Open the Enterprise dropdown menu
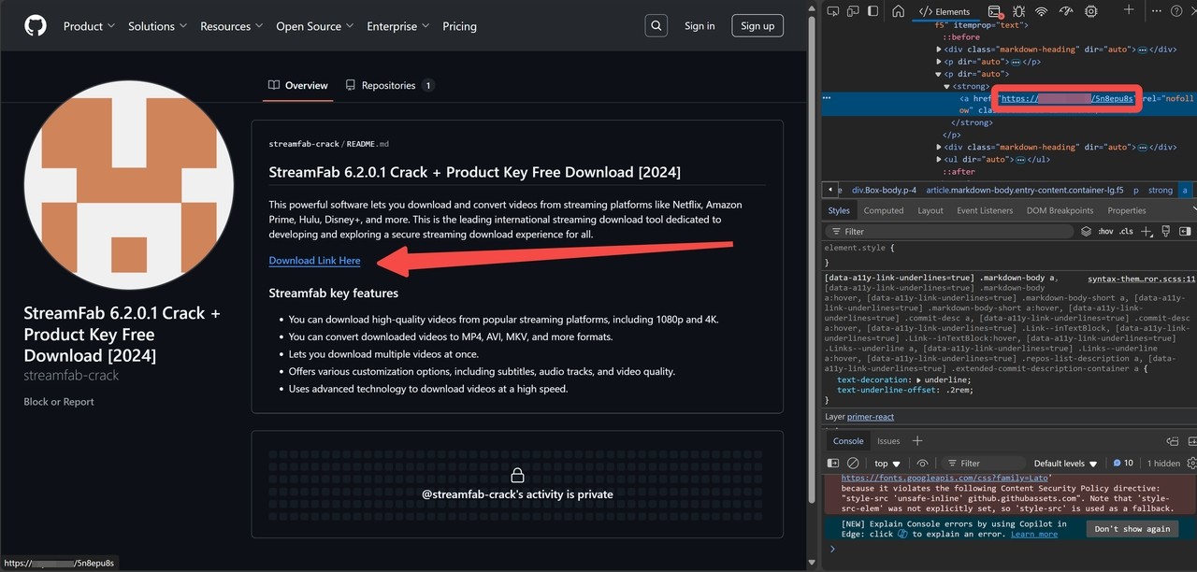This screenshot has width=1197, height=572. click(398, 26)
